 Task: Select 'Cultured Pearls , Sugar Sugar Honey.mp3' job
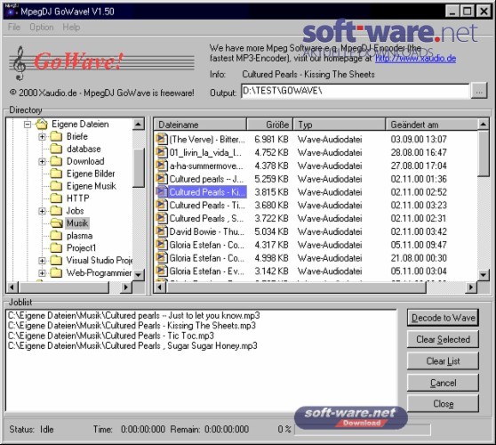coord(132,345)
